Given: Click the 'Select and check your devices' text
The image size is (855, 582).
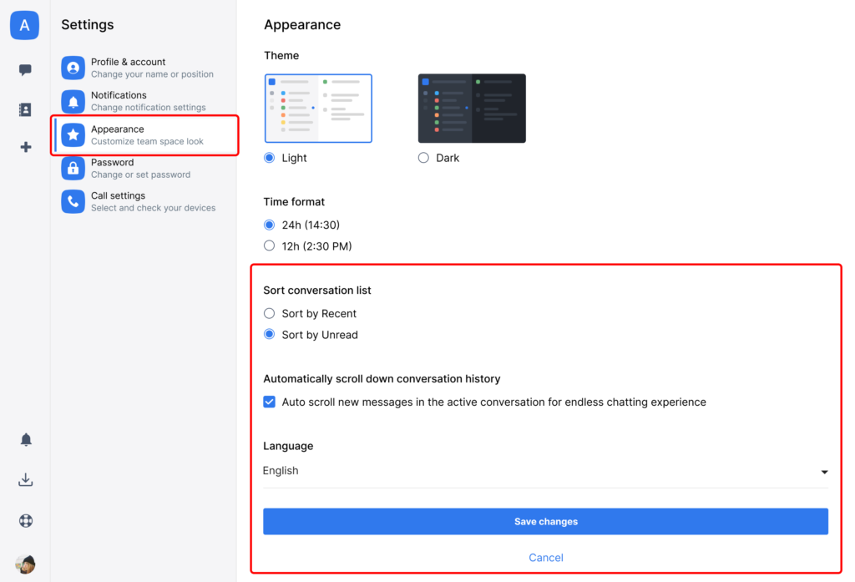Looking at the screenshot, I should pos(154,208).
